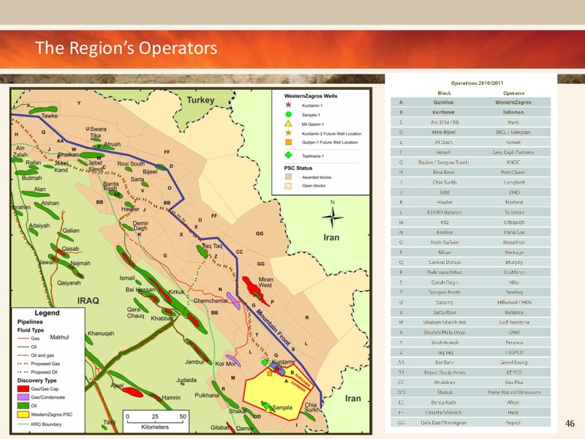Click the 'Hess' operator cell
585x439 pixels.
coord(513,413)
